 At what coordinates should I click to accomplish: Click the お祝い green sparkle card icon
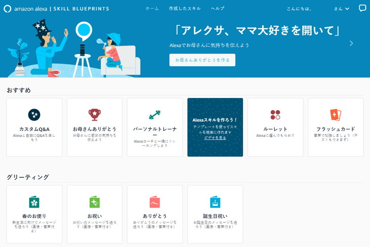pos(94,202)
